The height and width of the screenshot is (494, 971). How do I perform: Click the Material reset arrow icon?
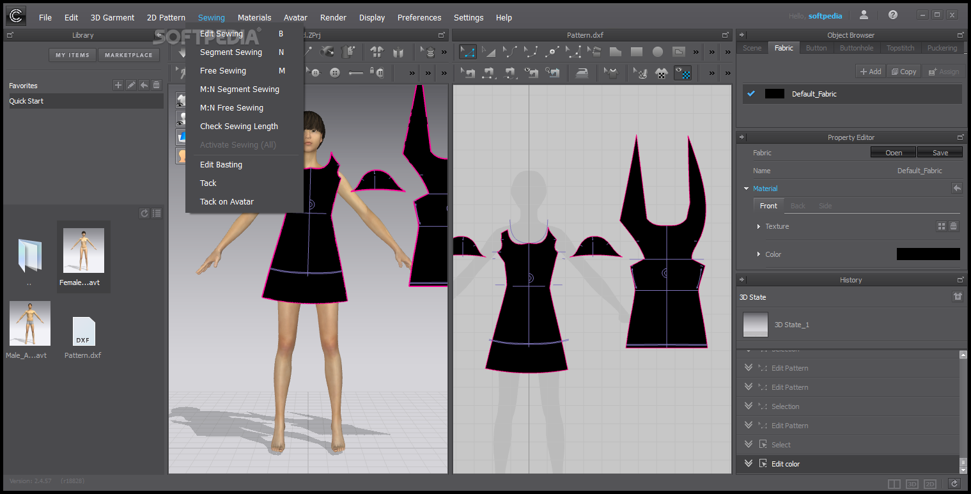pyautogui.click(x=957, y=188)
